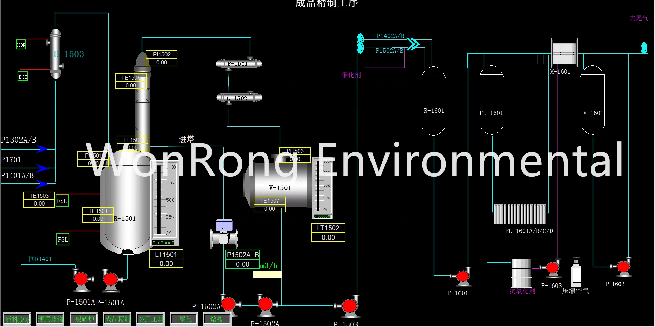The image size is (655, 327).
Task: Toggle the HOR status indicator
Action: [x=21, y=44]
